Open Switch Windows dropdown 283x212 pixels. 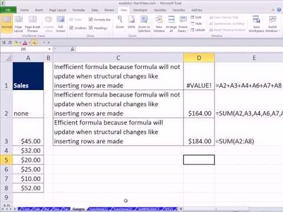click(272, 24)
